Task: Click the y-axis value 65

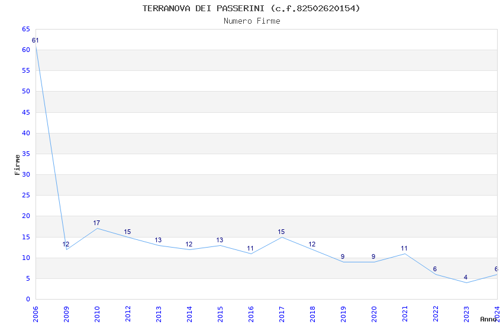Action: pyautogui.click(x=26, y=29)
